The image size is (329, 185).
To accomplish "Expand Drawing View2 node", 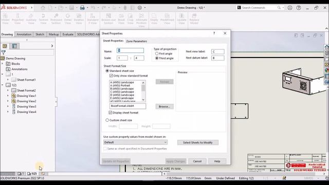I will pos(8,101).
